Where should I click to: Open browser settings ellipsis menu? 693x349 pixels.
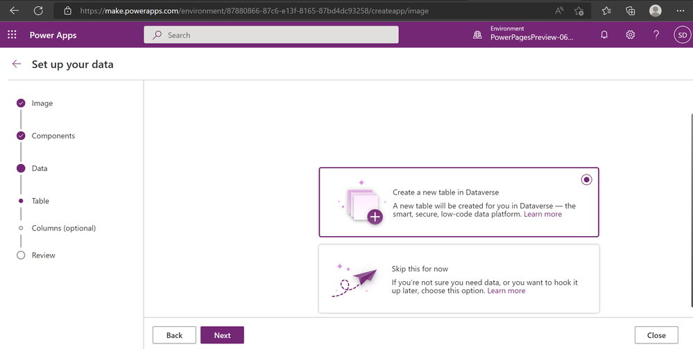[x=681, y=10]
